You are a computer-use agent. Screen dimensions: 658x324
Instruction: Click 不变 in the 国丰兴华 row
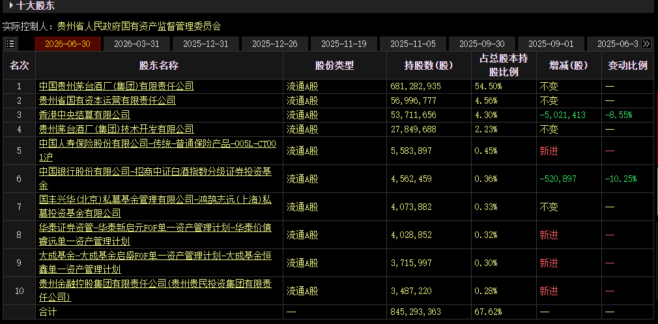click(549, 207)
